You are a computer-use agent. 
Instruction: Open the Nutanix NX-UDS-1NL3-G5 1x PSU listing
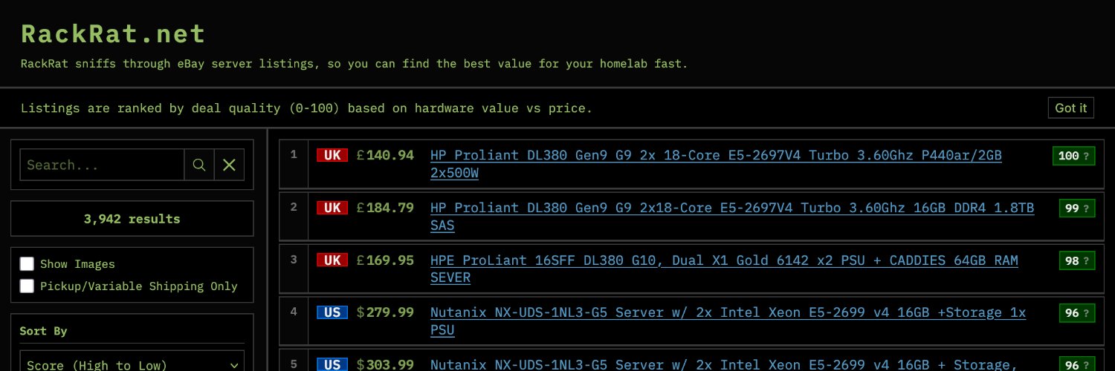pos(728,321)
